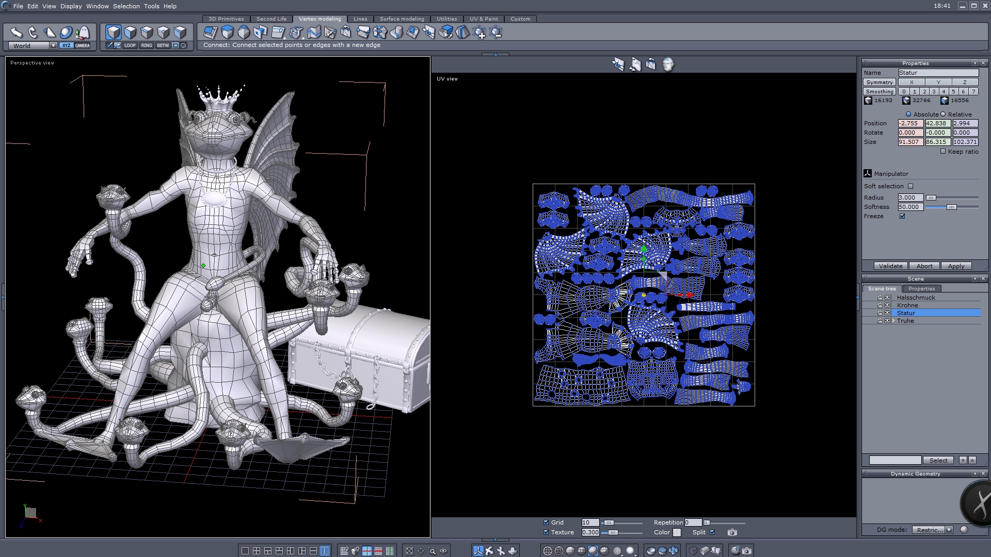Open the DG mode Restric dropdown

(x=949, y=530)
